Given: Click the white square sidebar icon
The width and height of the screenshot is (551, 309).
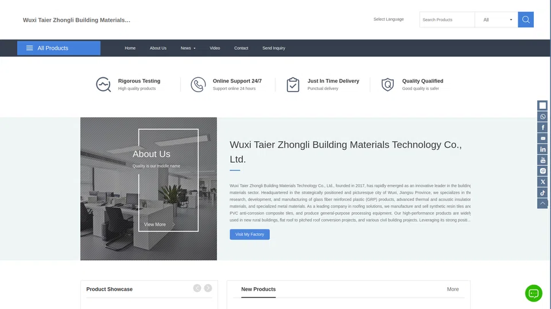Looking at the screenshot, I should tap(542, 105).
